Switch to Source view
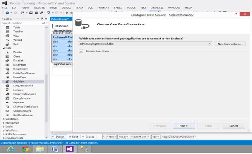Viewport: 252px width, 154px height. [88, 137]
